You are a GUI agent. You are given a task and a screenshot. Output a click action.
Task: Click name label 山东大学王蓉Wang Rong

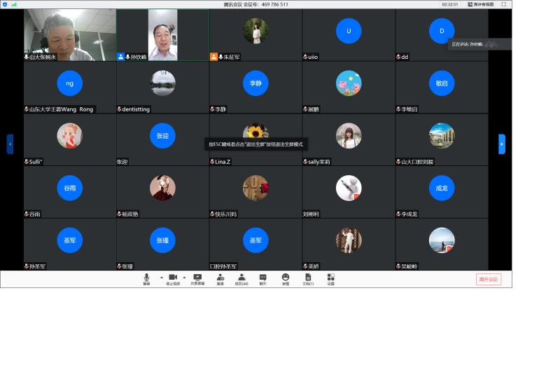pos(61,109)
